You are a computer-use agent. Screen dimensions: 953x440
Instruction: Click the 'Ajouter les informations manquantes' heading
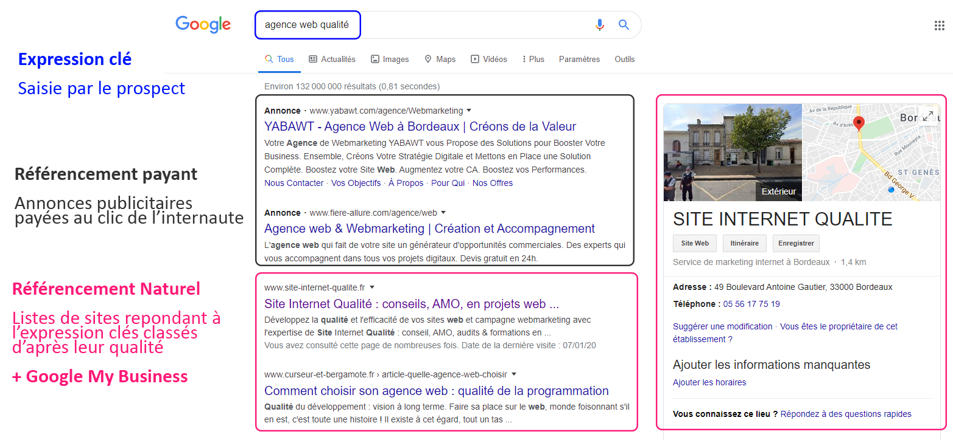(772, 365)
